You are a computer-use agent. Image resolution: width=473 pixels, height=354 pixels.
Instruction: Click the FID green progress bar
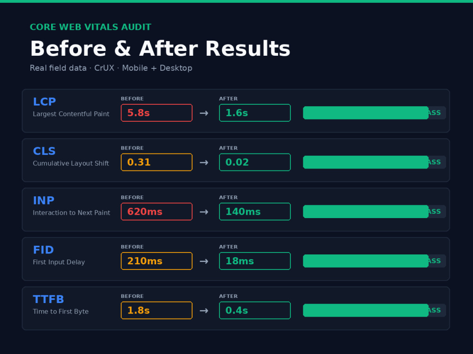[x=366, y=261]
